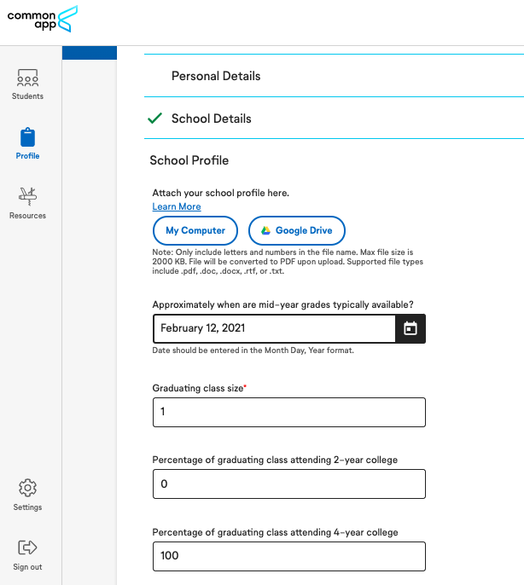
Task: Expand the School Details section
Action: click(x=334, y=119)
